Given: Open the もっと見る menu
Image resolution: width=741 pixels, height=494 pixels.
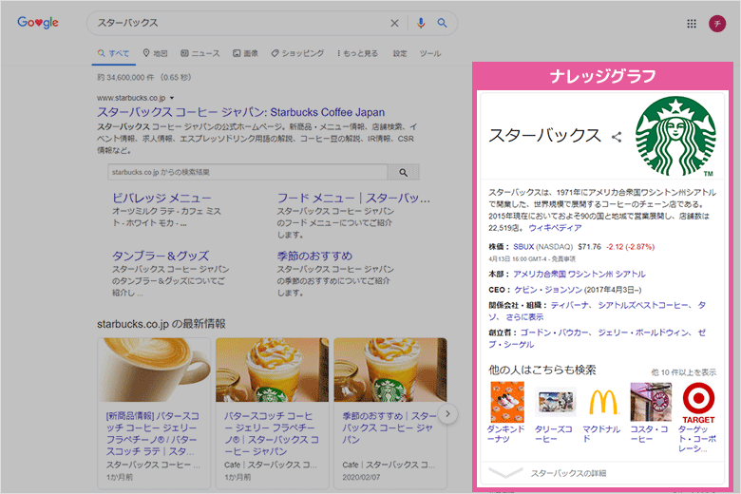Looking at the screenshot, I should (x=357, y=53).
